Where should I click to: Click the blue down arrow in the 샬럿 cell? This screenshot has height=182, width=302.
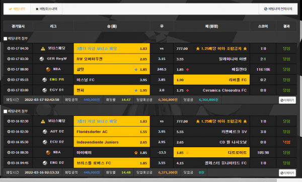(136, 70)
